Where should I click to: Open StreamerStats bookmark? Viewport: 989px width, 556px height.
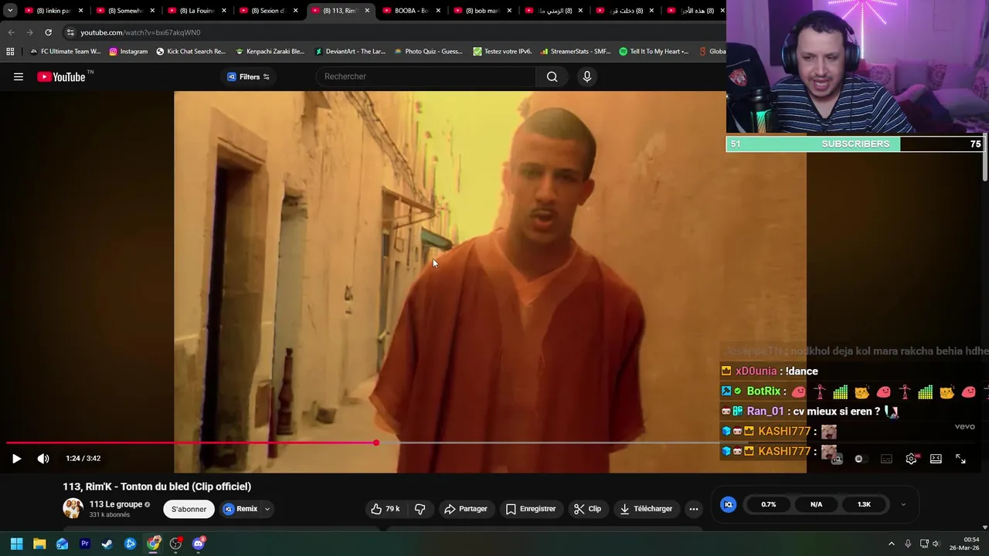[x=576, y=52]
